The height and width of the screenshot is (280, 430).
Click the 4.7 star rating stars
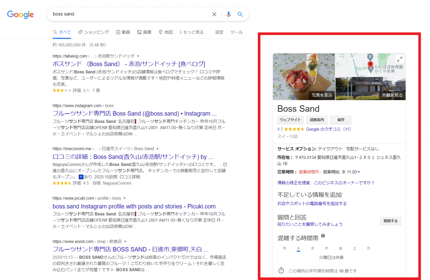click(x=294, y=129)
